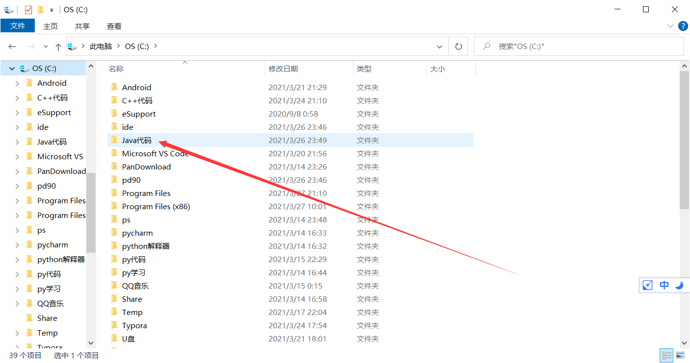Open the address bar history dropdown
This screenshot has width=690, height=363.
(x=440, y=47)
